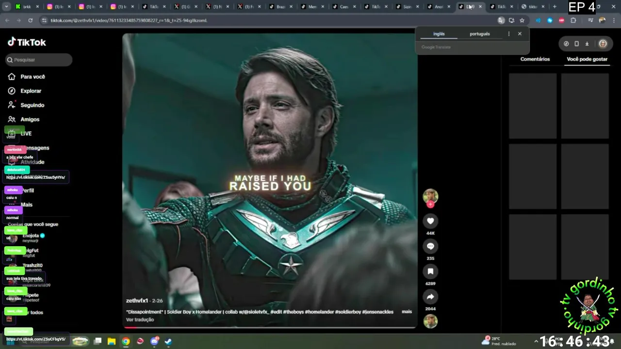The height and width of the screenshot is (349, 621).
Task: Click the coin icon in TikTok top pill
Action: pyautogui.click(x=566, y=44)
